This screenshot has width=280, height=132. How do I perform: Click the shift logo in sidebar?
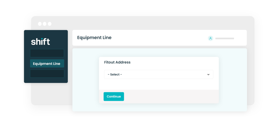(40, 41)
